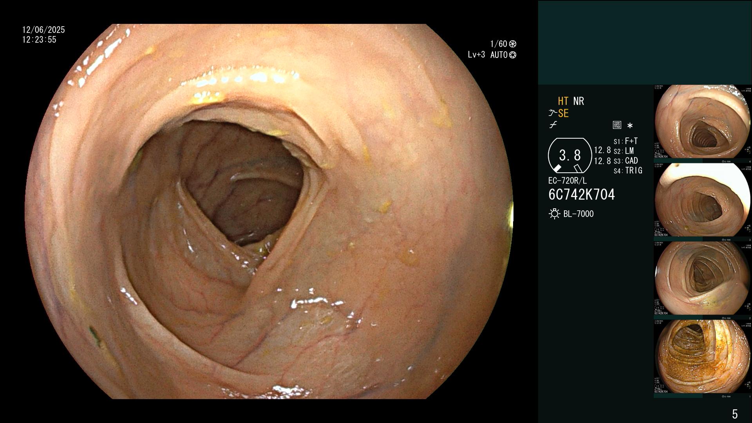Viewport: 752px width, 423px height.
Task: Click the S3 CAD switch assignment
Action: pyautogui.click(x=626, y=161)
